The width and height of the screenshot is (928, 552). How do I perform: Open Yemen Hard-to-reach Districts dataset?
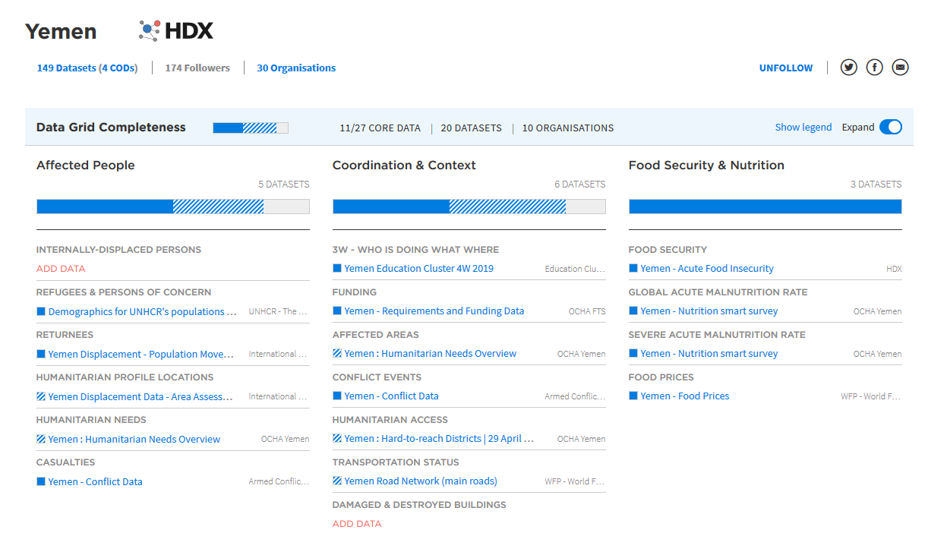[x=440, y=438]
